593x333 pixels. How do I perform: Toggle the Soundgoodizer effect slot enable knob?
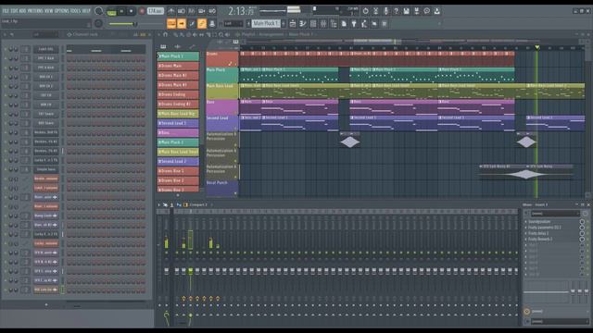point(582,222)
